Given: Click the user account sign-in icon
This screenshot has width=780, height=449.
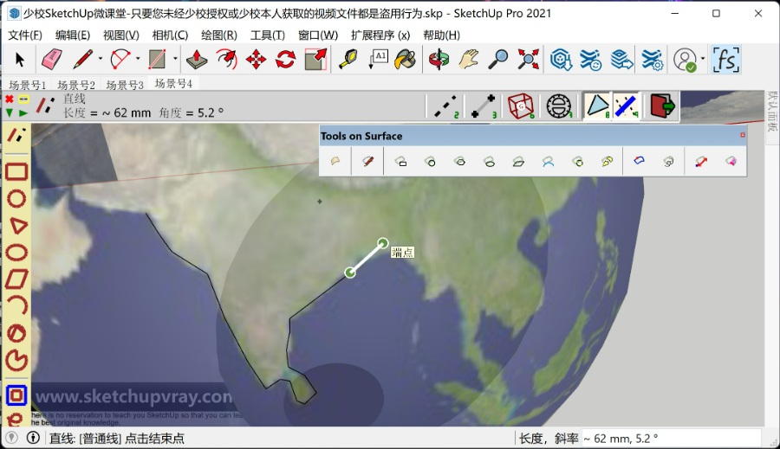Looking at the screenshot, I should coord(685,60).
